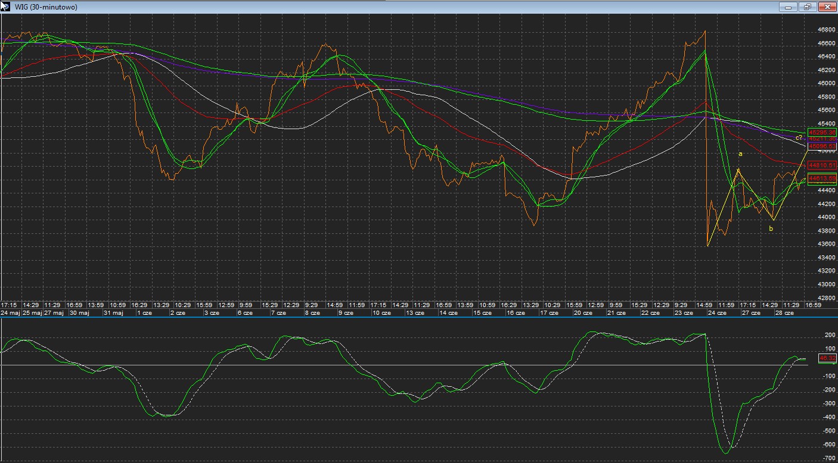
Task: Click the '17 cze' date on time axis
Action: point(550,312)
